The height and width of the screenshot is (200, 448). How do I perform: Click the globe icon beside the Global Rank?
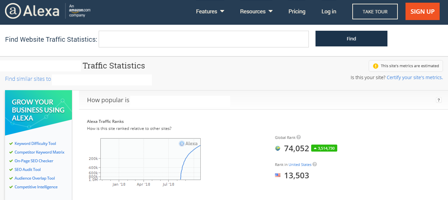(x=277, y=148)
